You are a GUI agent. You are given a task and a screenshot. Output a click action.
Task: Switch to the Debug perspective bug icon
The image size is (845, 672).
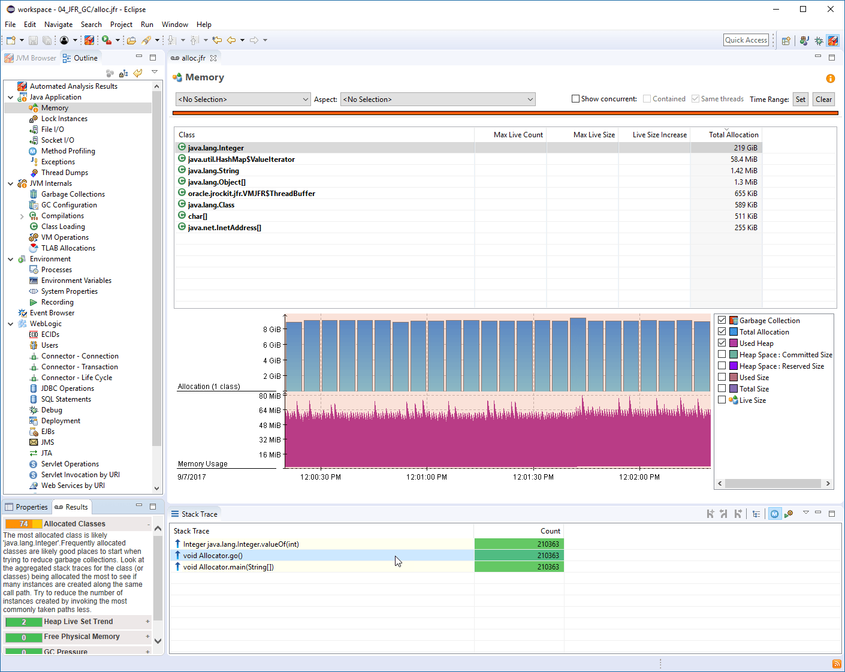(x=819, y=41)
